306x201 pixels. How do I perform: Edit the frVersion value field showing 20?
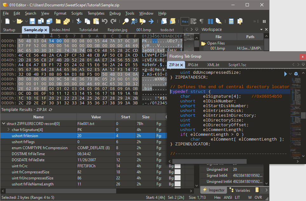[x=96, y=136]
